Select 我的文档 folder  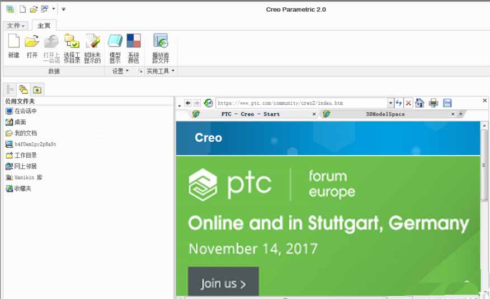coord(21,133)
